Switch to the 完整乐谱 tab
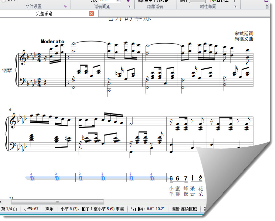The image size is (275, 221). [44, 14]
